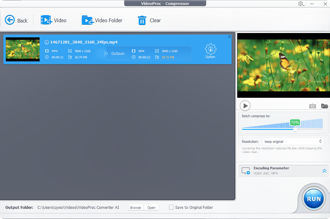330x219 pixels.
Task: Play the preview video
Action: pos(245,106)
